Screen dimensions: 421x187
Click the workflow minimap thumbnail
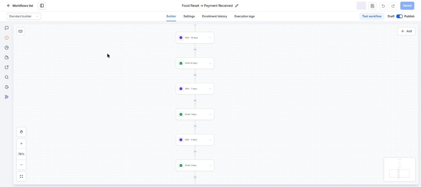click(x=400, y=169)
